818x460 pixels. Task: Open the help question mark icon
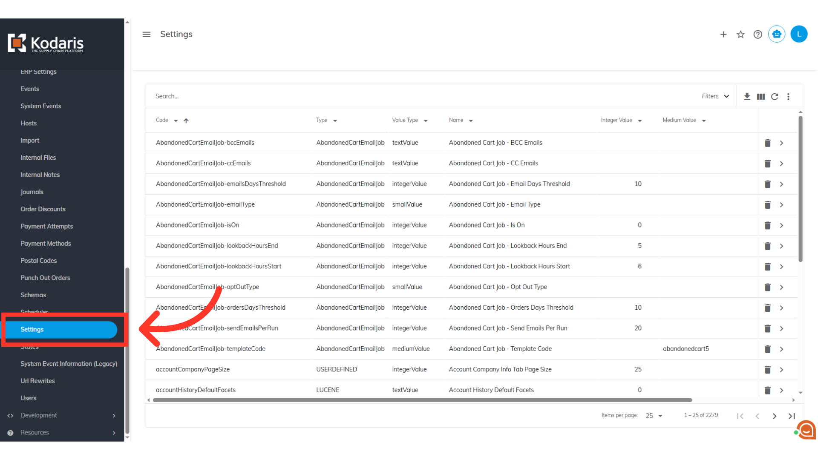tap(758, 34)
